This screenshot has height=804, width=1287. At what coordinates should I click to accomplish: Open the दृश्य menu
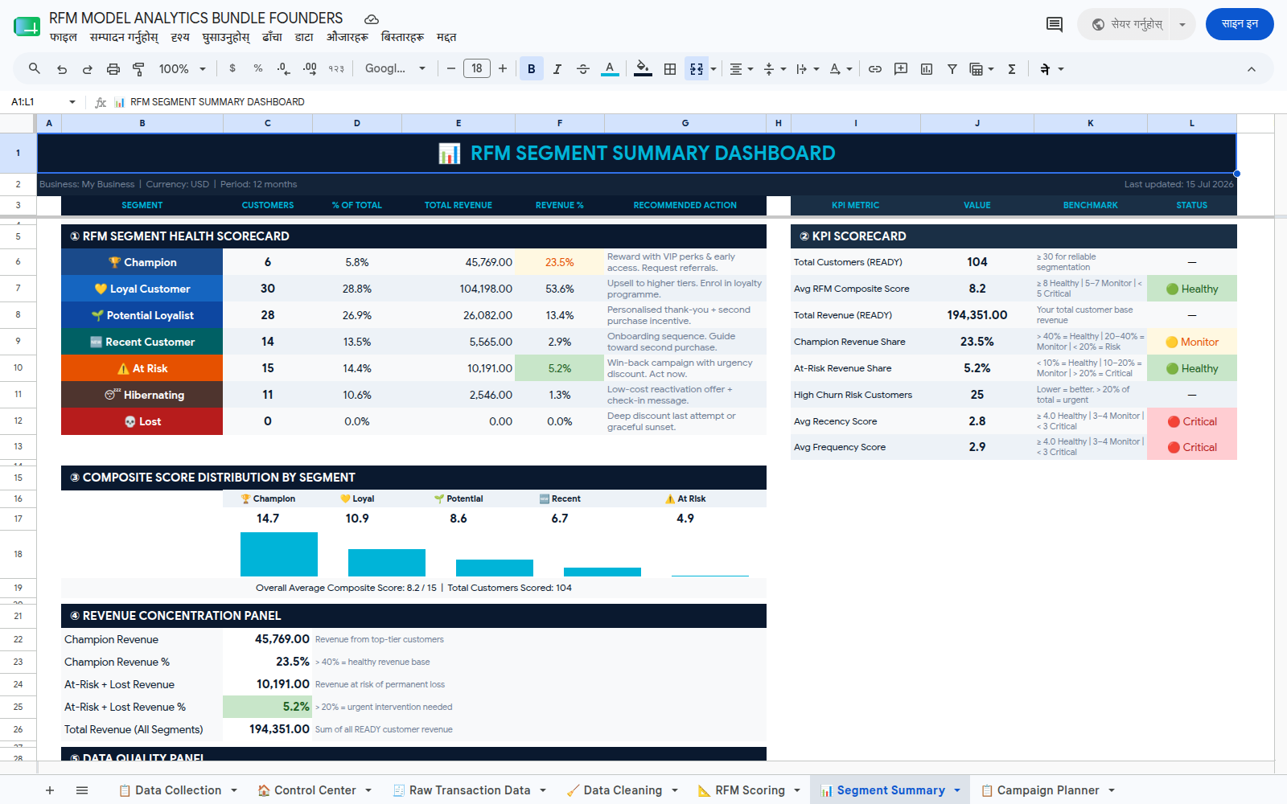pos(180,37)
